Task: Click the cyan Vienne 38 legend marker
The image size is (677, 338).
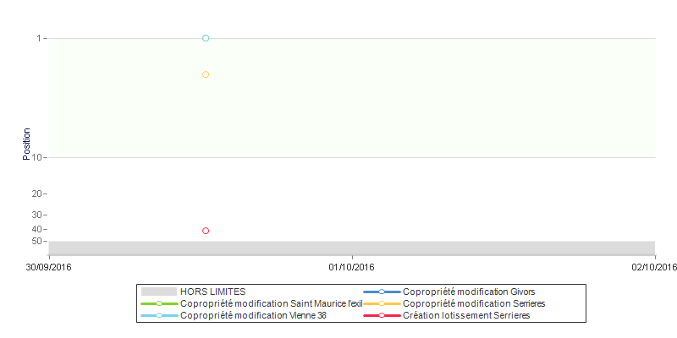Action: 159,315
